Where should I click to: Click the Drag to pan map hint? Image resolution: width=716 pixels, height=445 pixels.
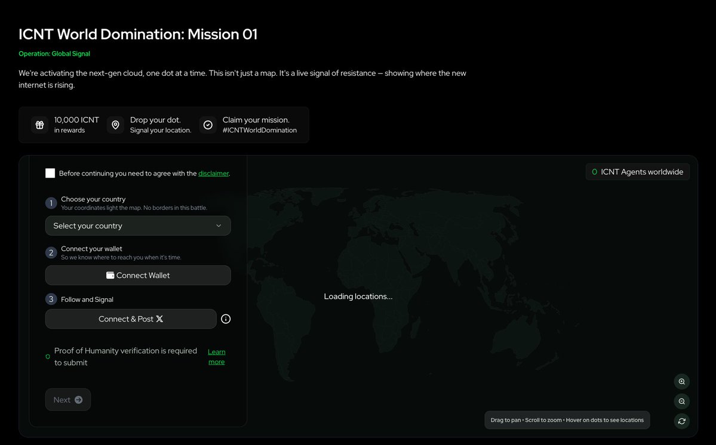[567, 421]
